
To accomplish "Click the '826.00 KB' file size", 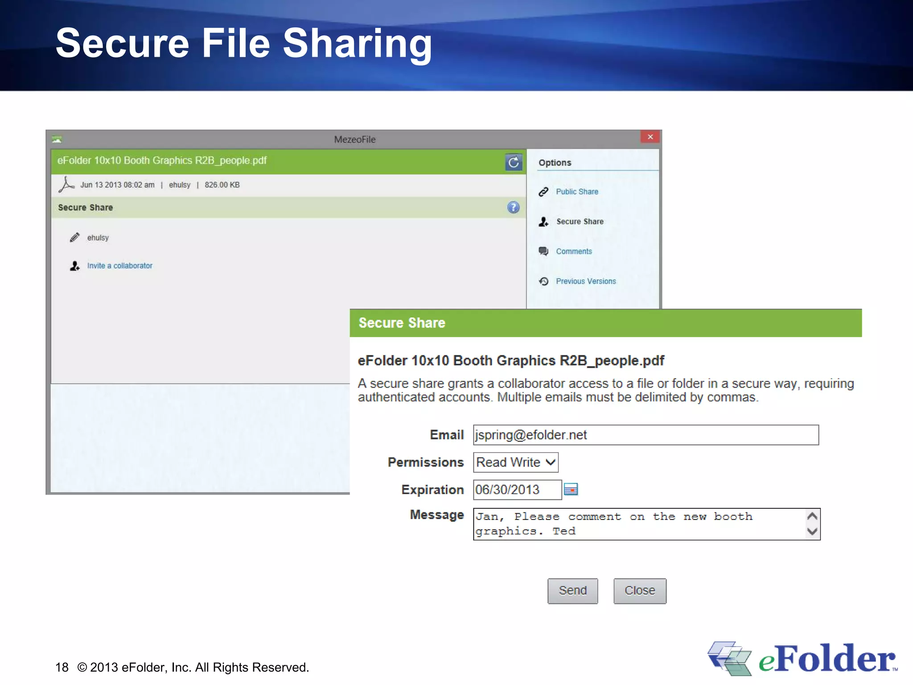I will 222,185.
